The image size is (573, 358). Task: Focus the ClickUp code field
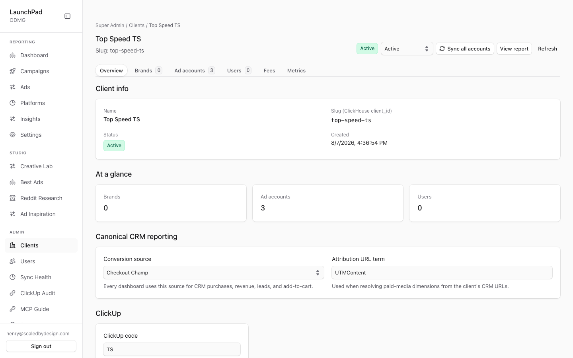point(172,349)
